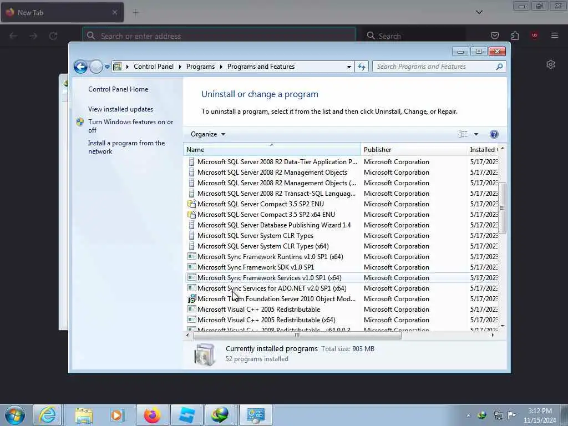Sort by the Publisher column header
This screenshot has width=568, height=426.
point(414,150)
